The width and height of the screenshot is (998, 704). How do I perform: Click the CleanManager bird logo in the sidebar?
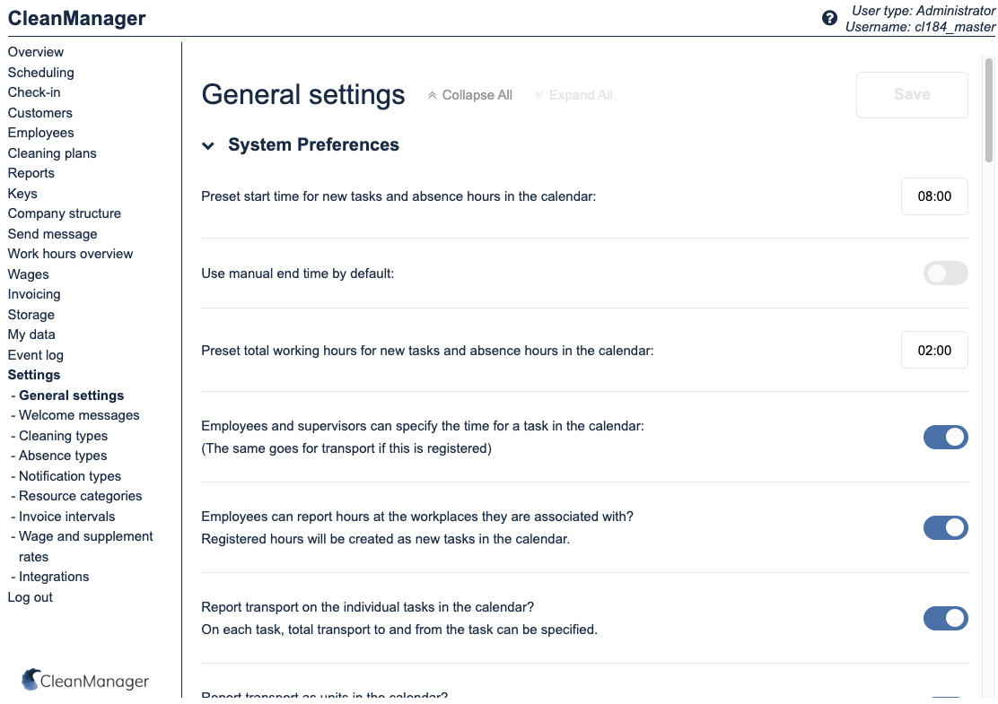point(31,679)
